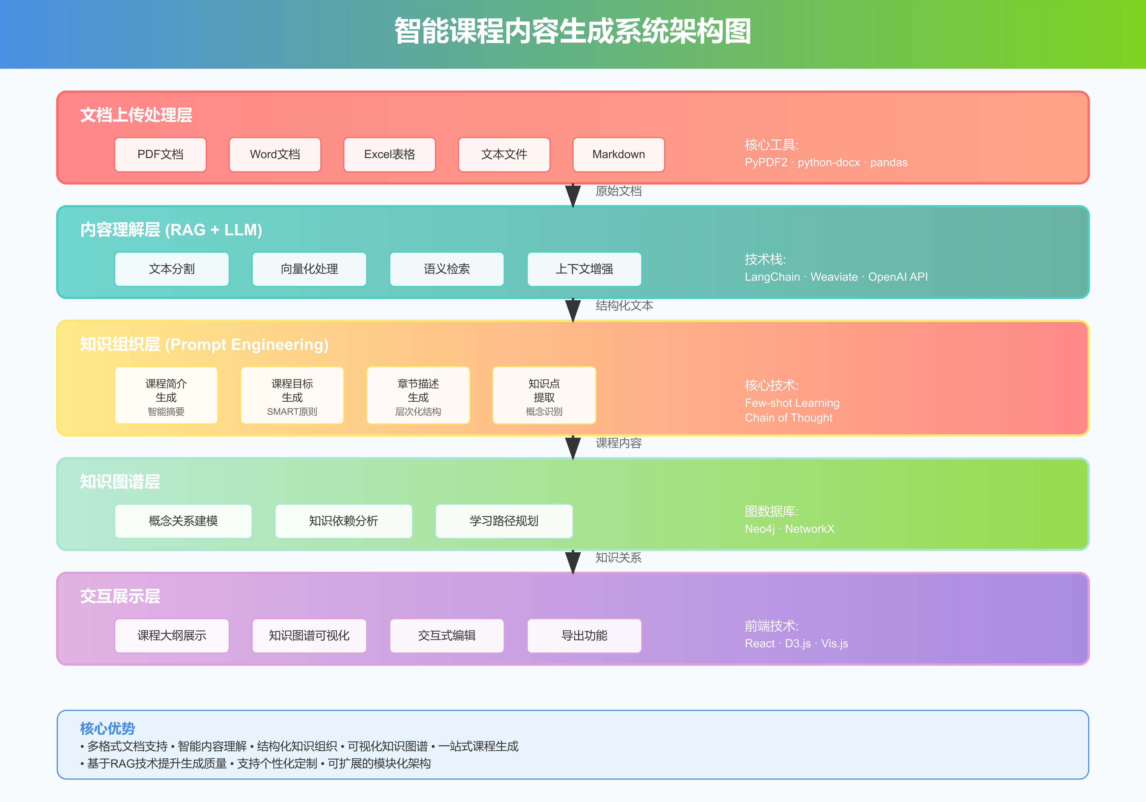The width and height of the screenshot is (1146, 802).
Task: Click the Excel表格 box
Action: click(389, 155)
